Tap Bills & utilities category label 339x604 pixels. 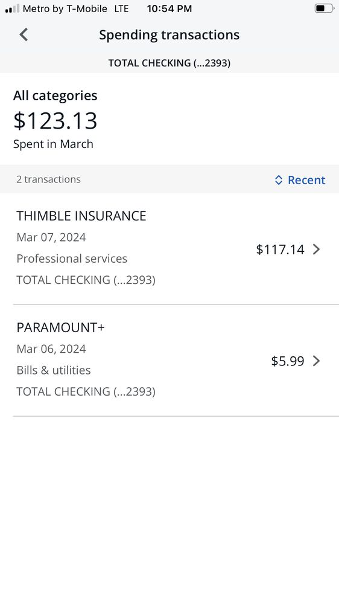(54, 370)
